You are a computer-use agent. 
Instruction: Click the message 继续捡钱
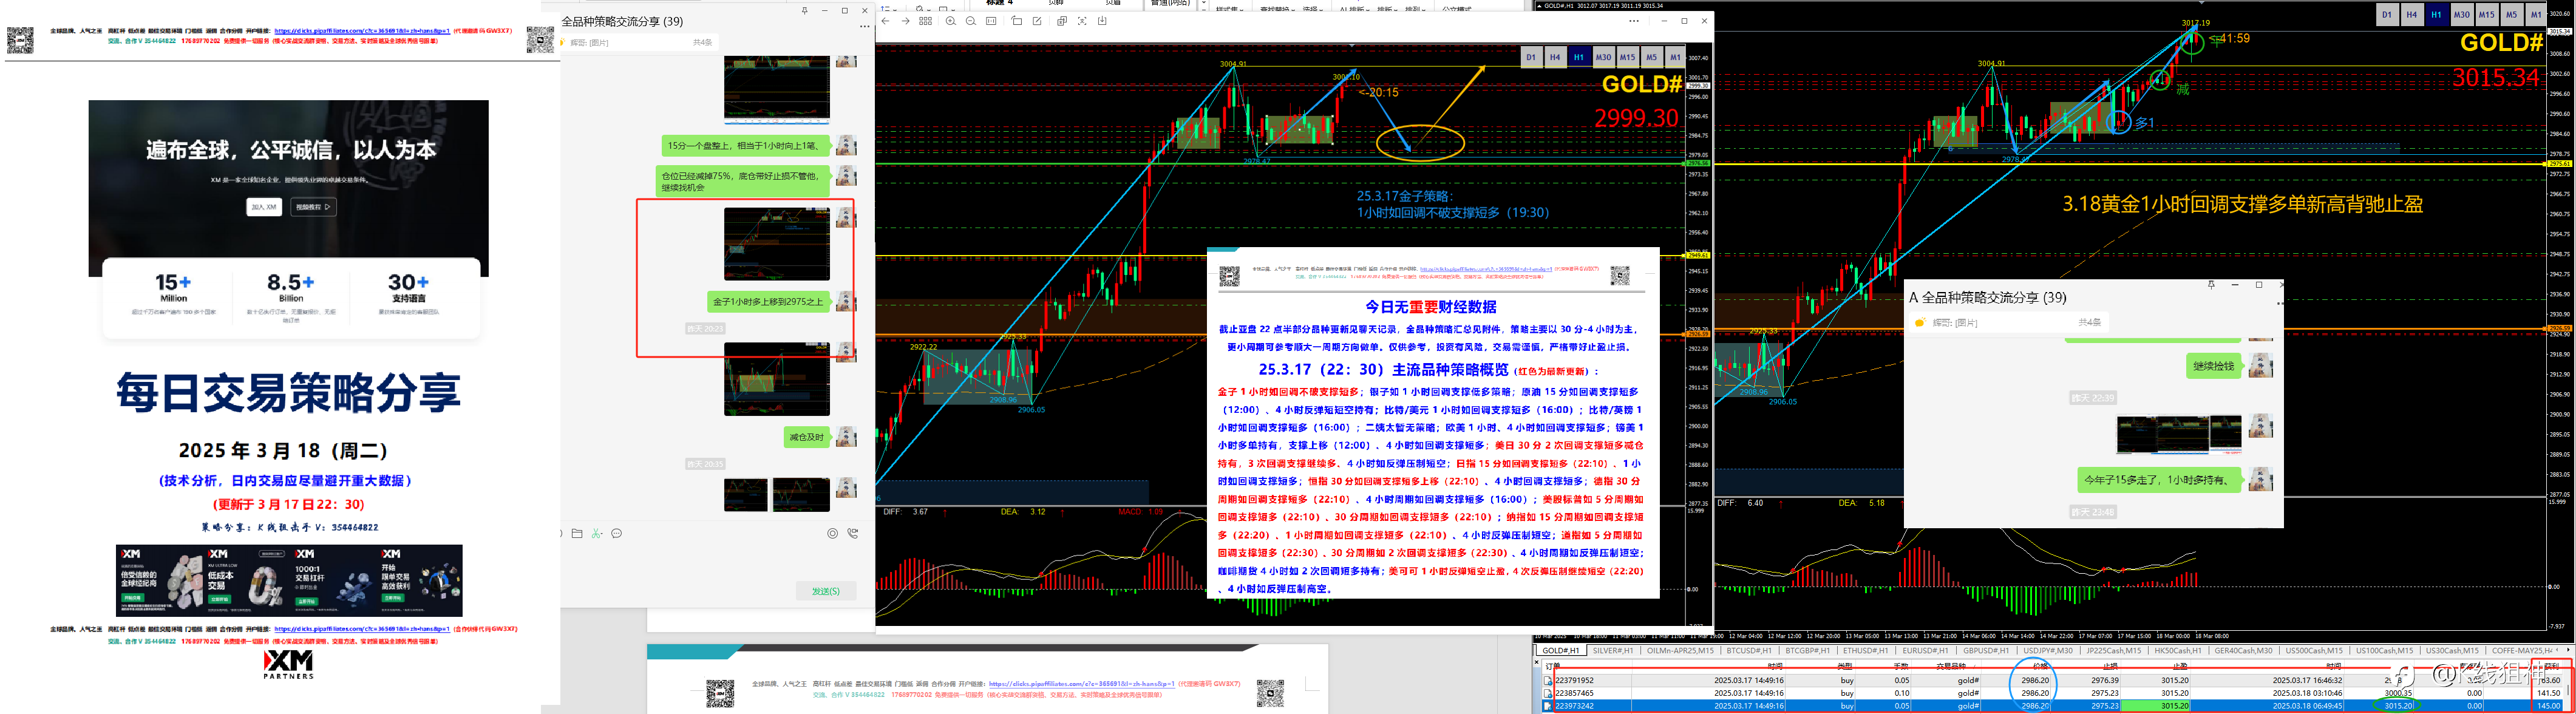[x=2214, y=366]
